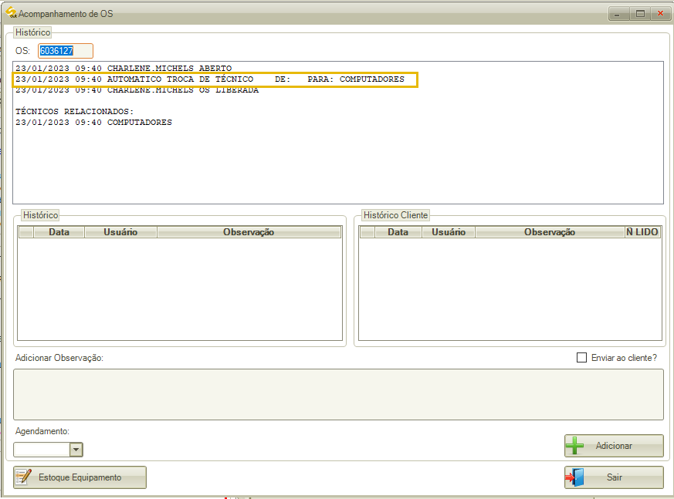
Task: Enable the Enviar ao cliente checkbox
Action: point(581,358)
